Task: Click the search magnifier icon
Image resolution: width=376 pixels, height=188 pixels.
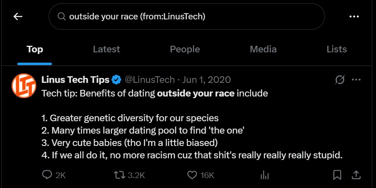Action: pyautogui.click(x=61, y=16)
